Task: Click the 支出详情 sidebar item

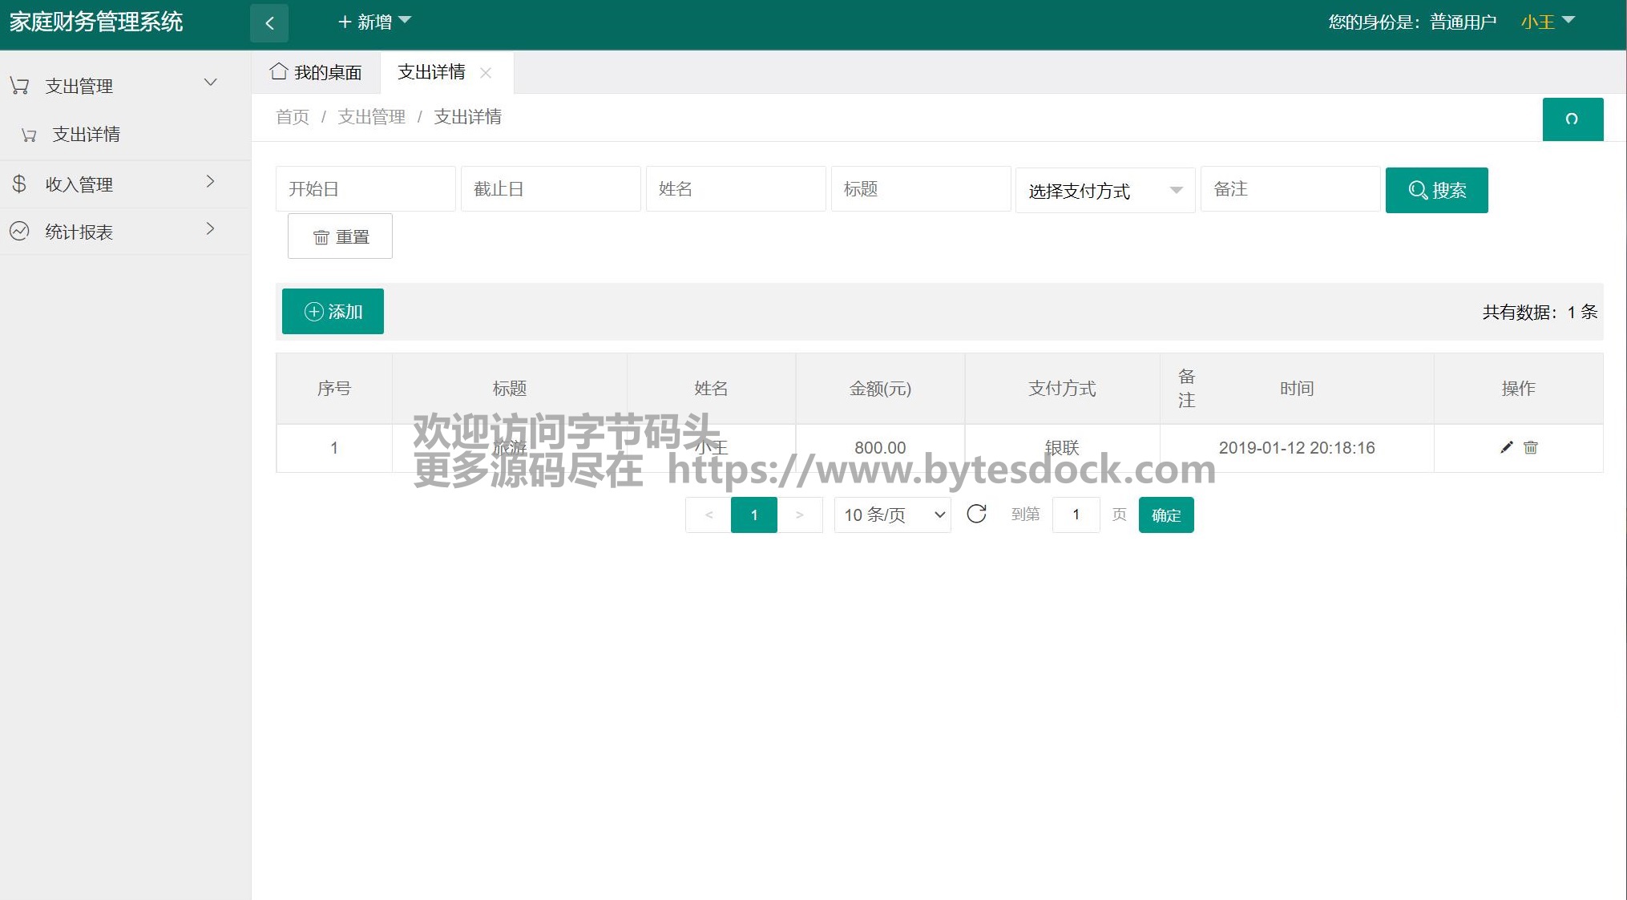Action: pyautogui.click(x=85, y=135)
